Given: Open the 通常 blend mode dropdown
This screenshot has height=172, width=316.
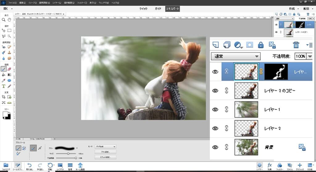Looking at the screenshot, I should [x=235, y=57].
